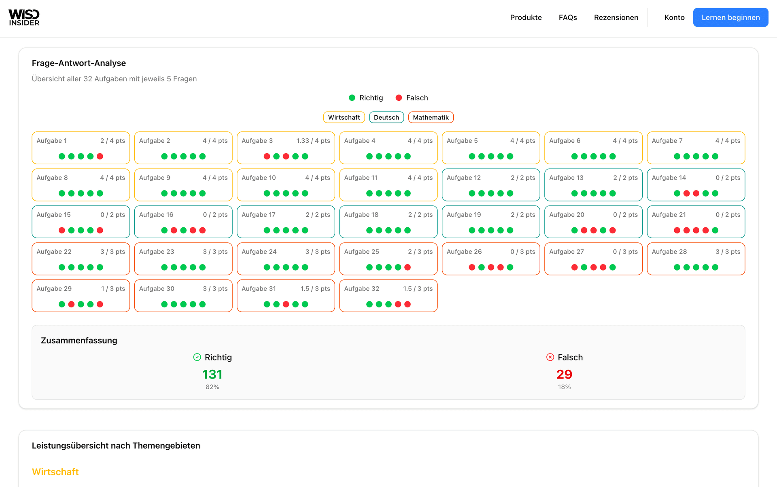This screenshot has width=777, height=487.
Task: Click the '4 / 4 pts' score of Aufgabe 9
Action: pos(215,178)
